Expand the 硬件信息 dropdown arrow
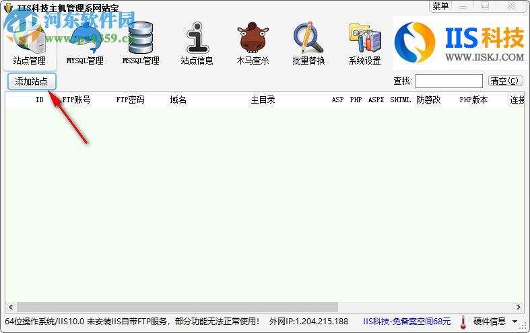 (x=515, y=321)
